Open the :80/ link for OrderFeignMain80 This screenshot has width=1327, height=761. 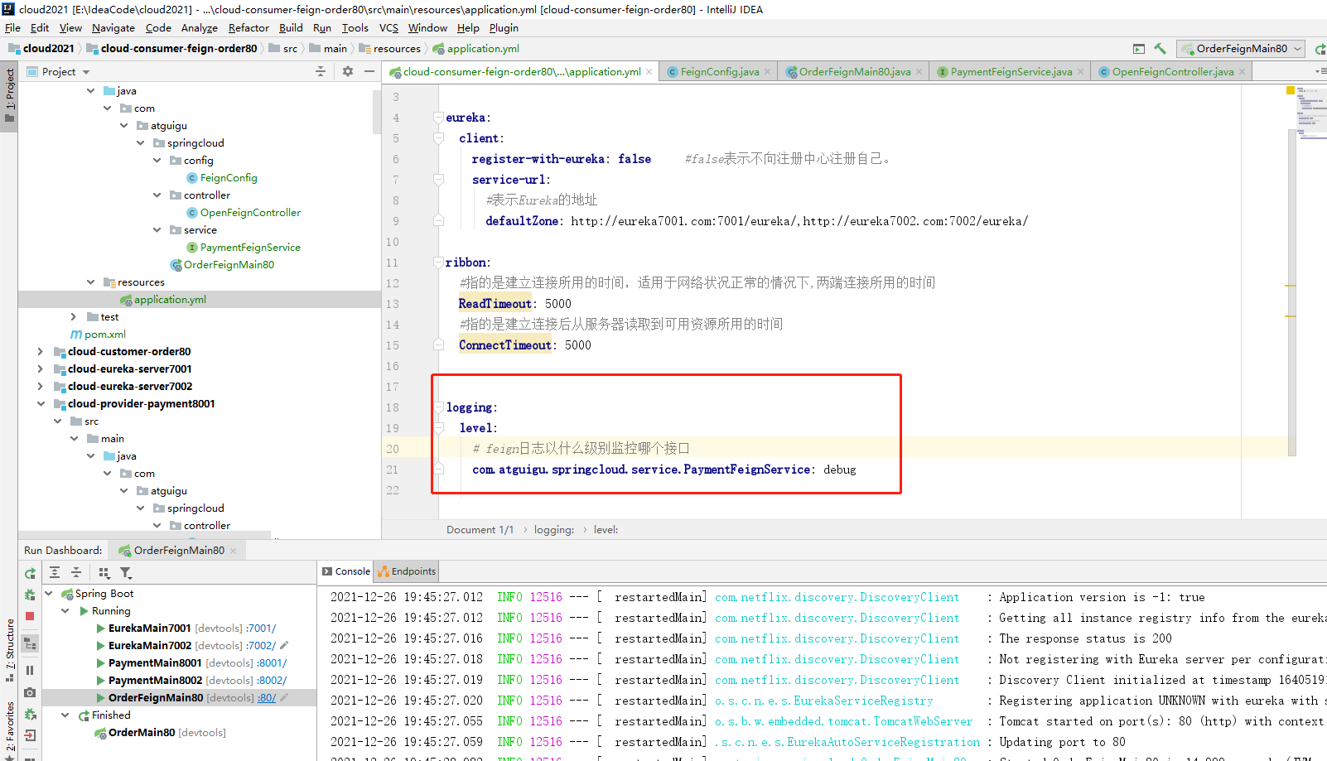click(267, 698)
